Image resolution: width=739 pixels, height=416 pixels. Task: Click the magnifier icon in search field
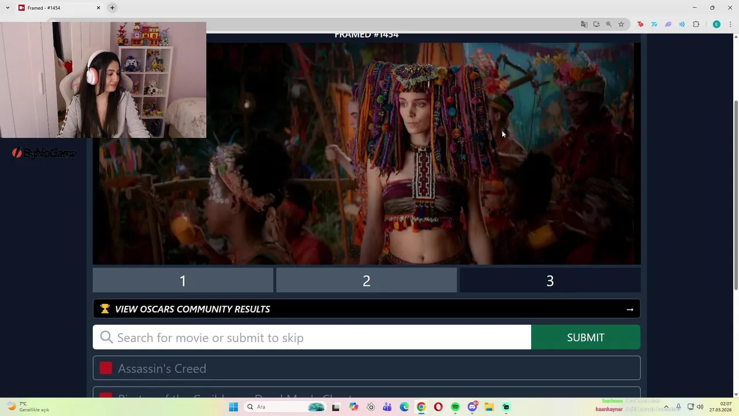[x=106, y=337]
